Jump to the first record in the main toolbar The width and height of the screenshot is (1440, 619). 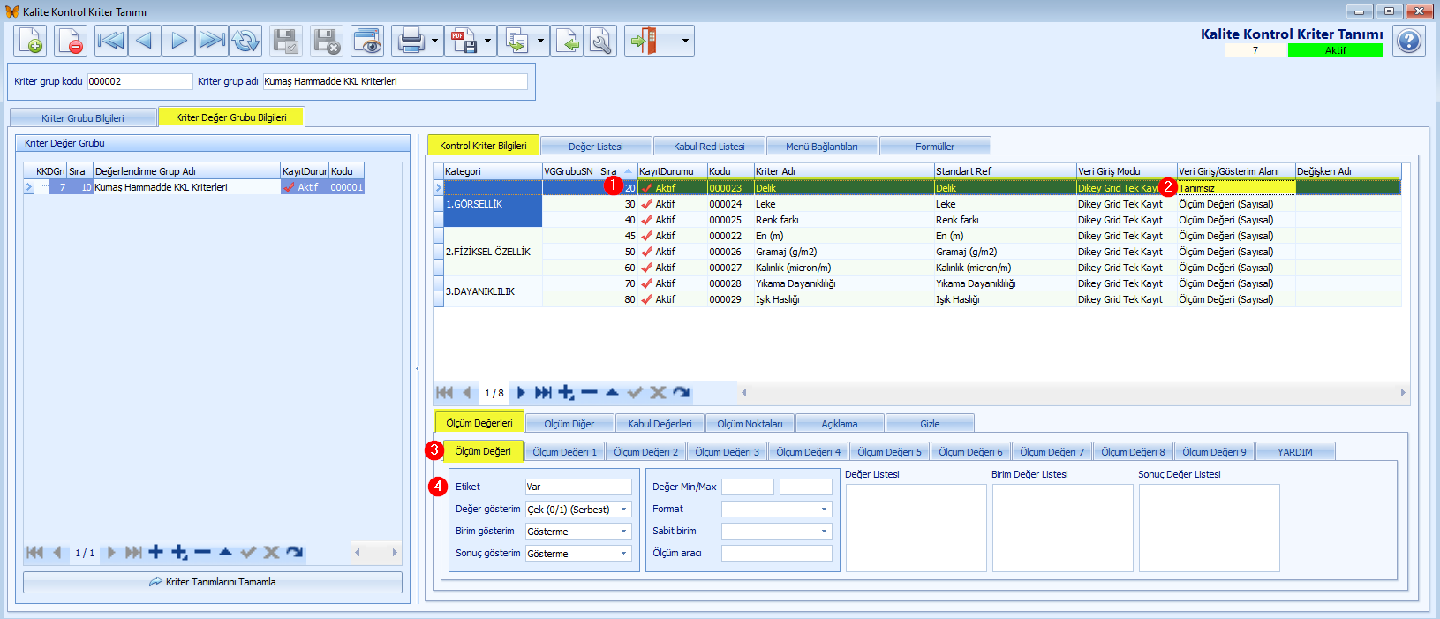(110, 41)
